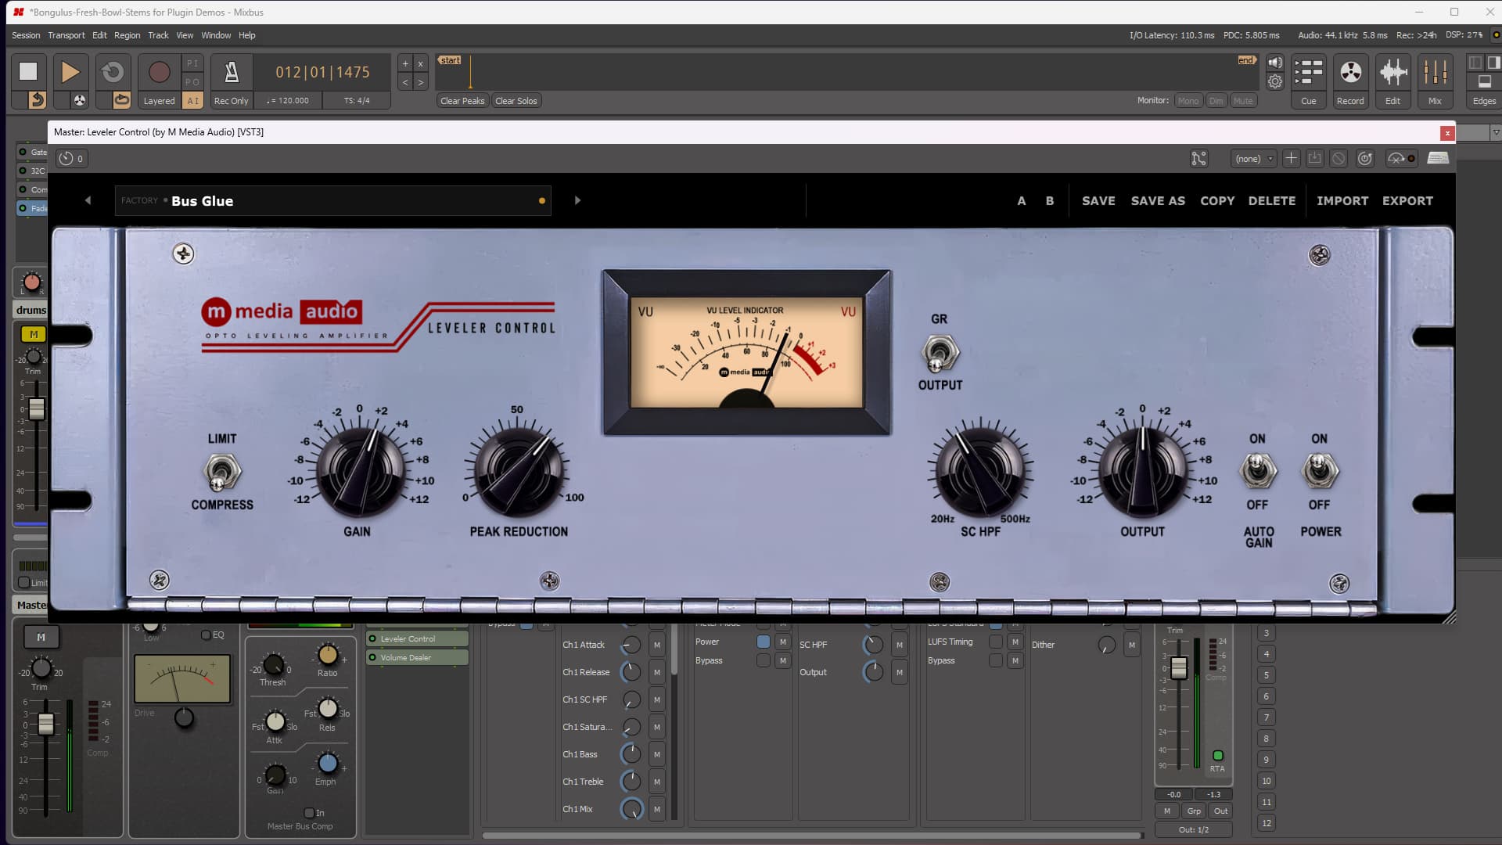Click the bar-beat clock display 012|01|1475
The image size is (1502, 845).
click(x=322, y=72)
